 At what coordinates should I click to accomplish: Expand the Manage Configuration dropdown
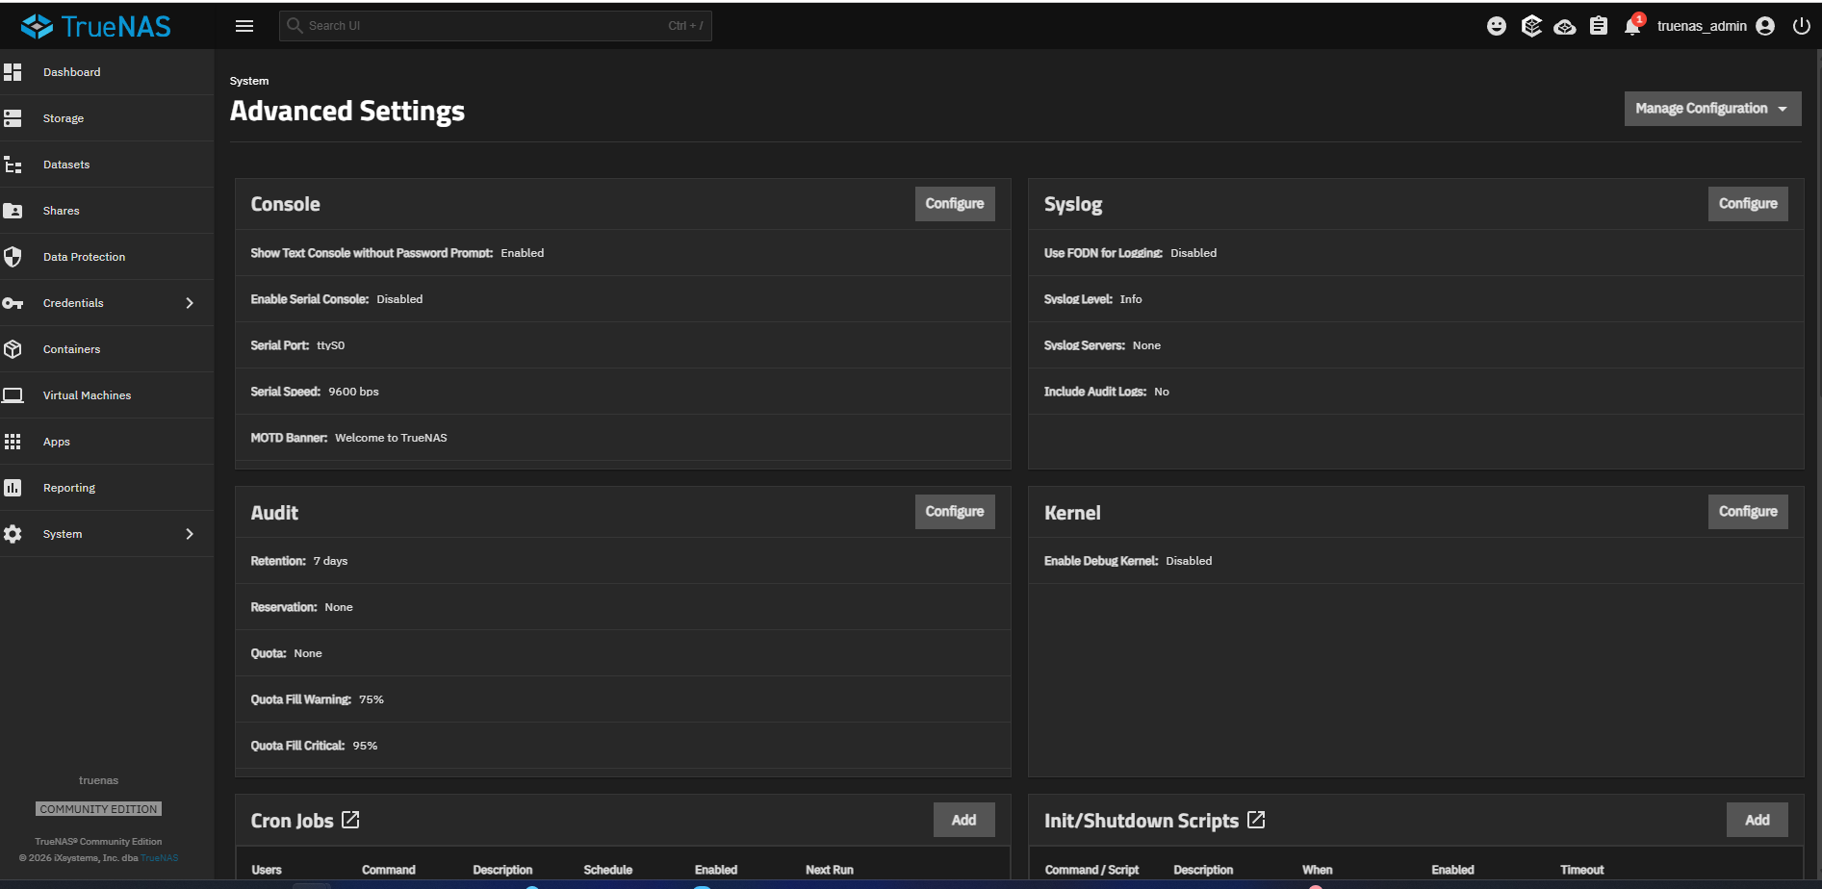[1712, 109]
